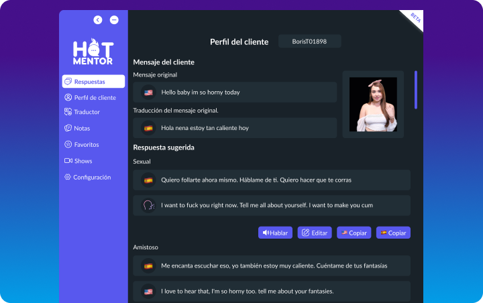483x303 pixels.
Task: Click Spain flag beside Hola nena translation
Action: (148, 128)
